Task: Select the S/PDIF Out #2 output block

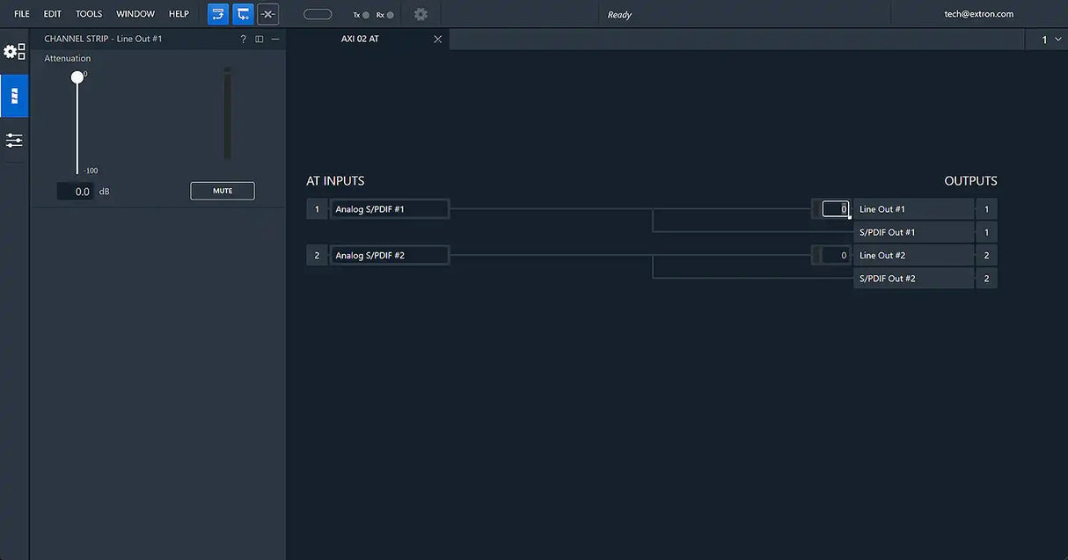Action: [913, 279]
